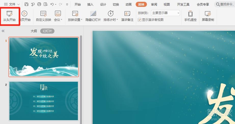Select slide 2 目录 thumbnail
Viewport: 235px width, 124px height.
point(44,101)
